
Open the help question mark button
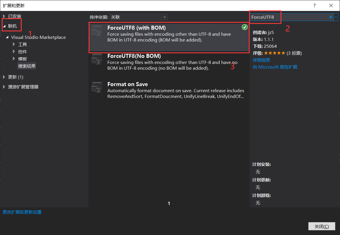coord(314,5)
